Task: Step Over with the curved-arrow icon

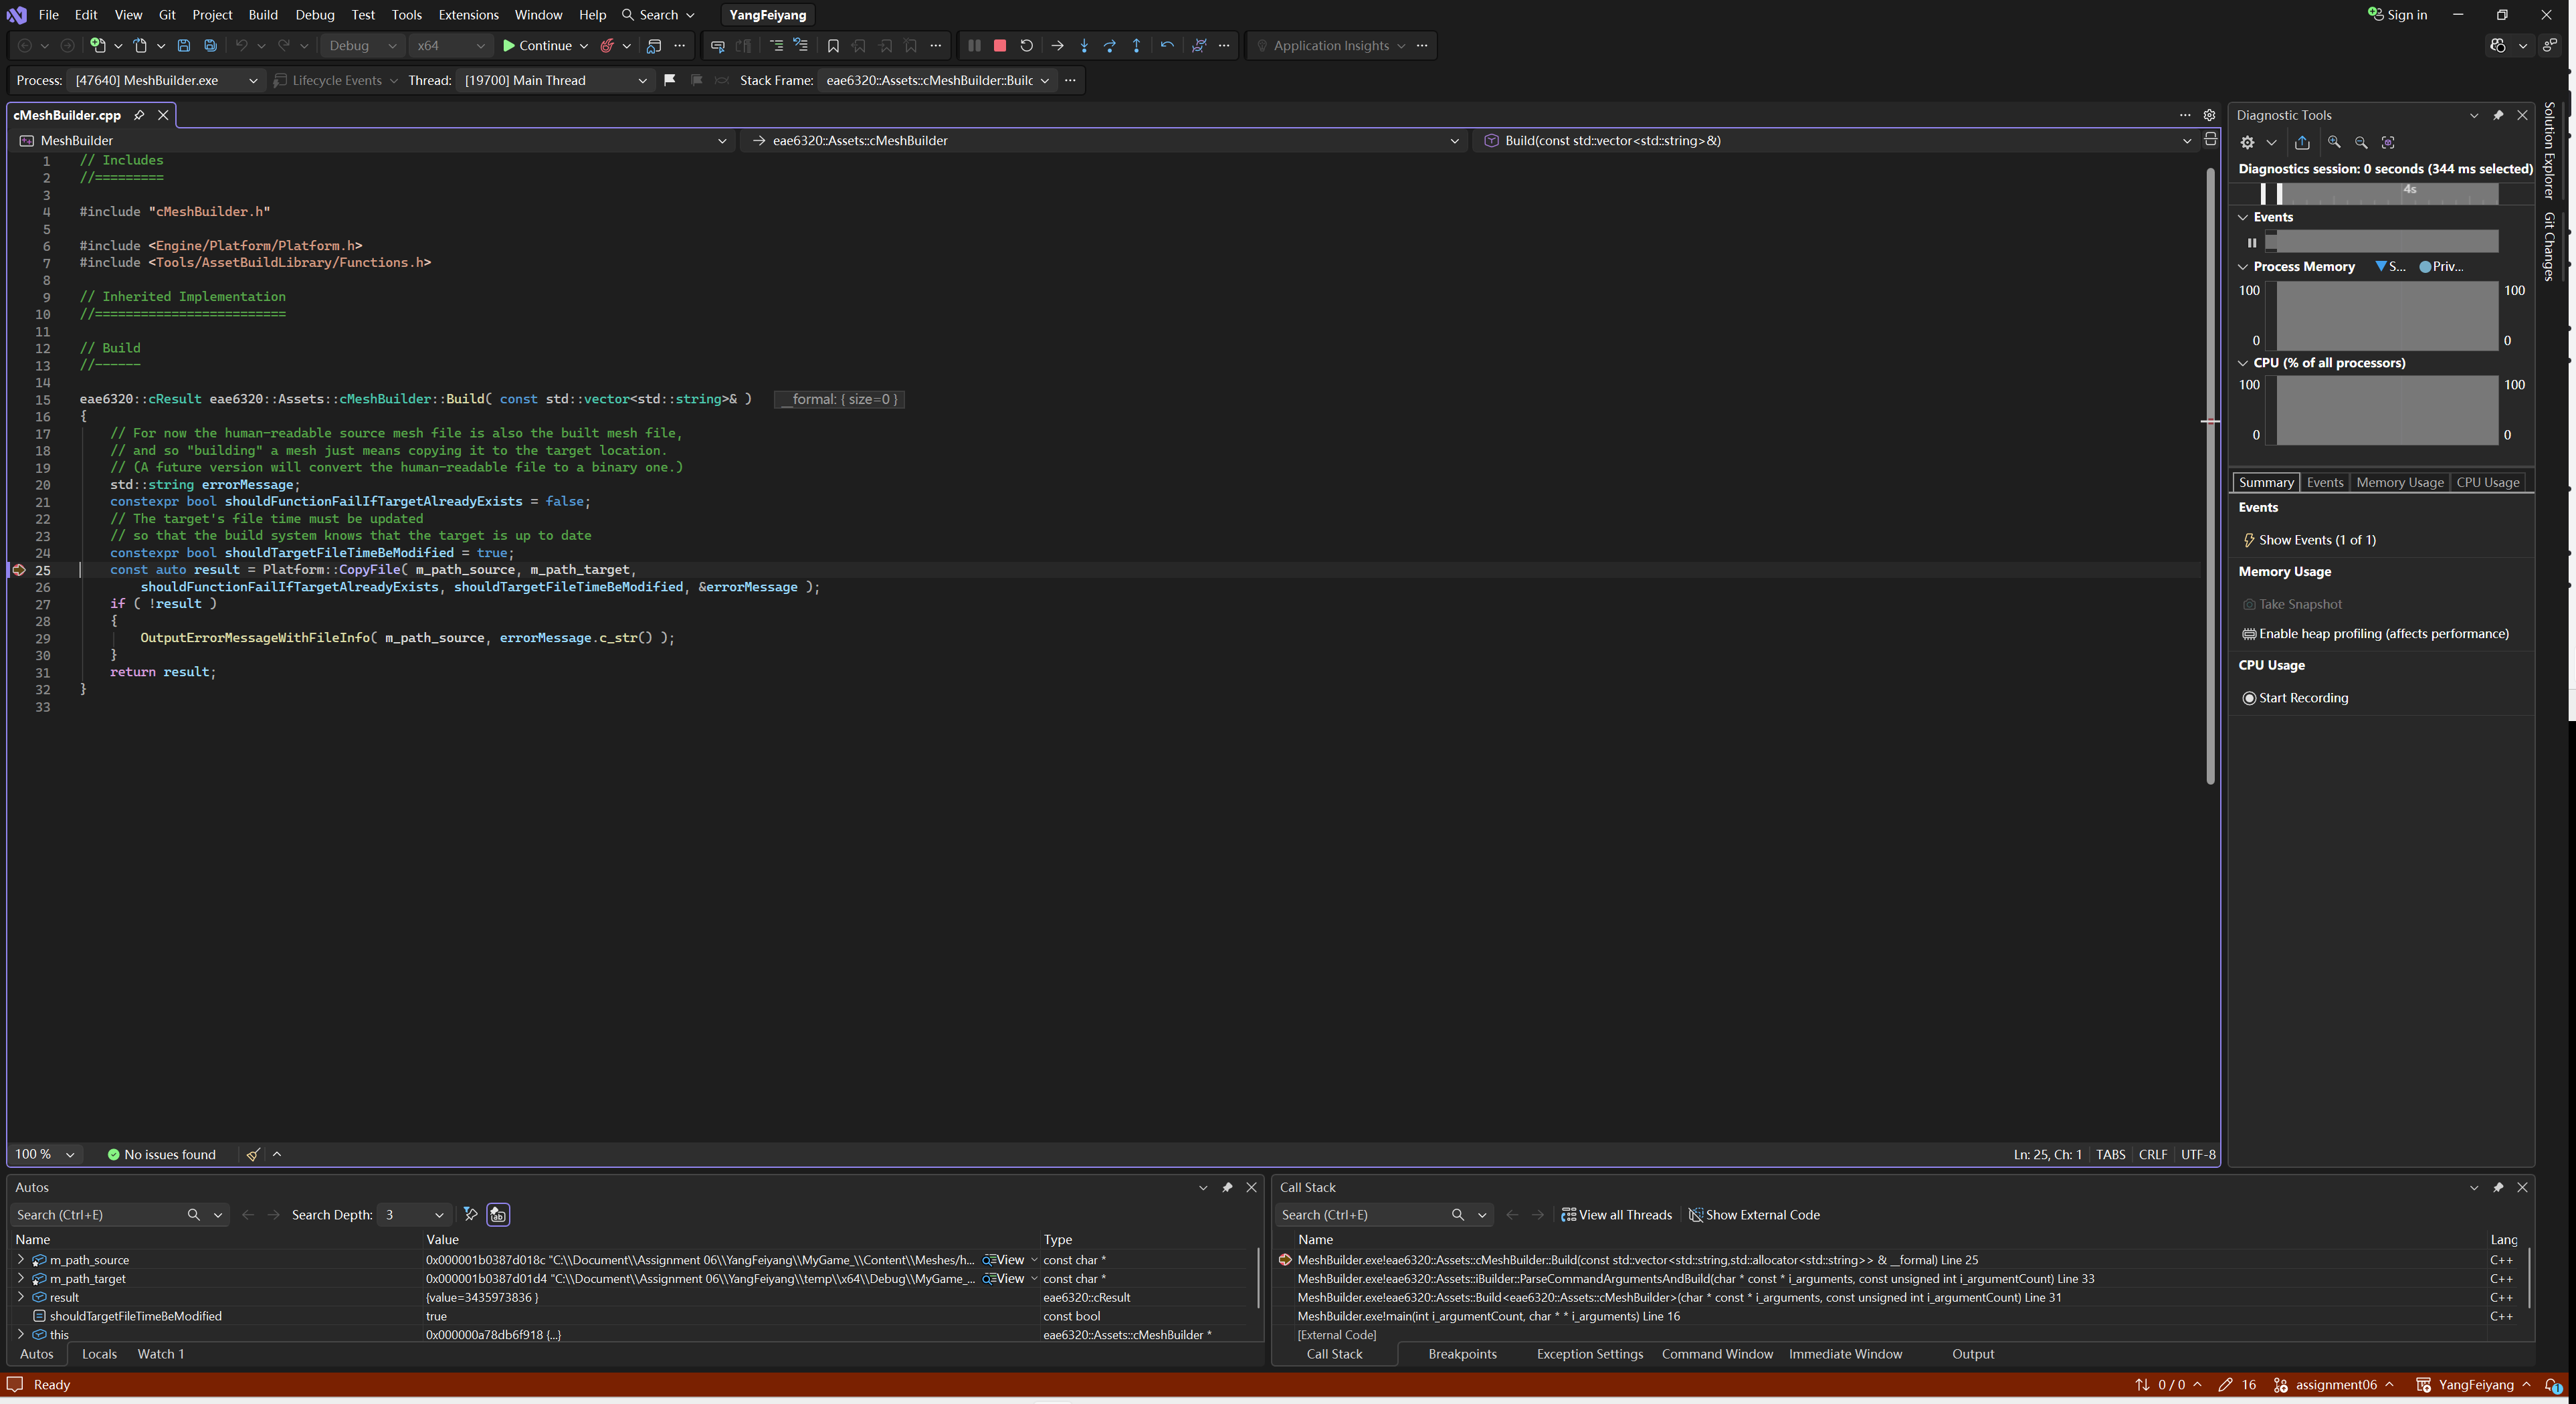Action: [x=1110, y=45]
